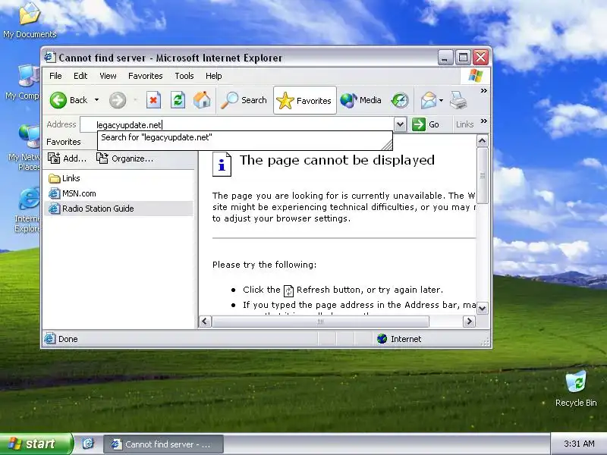Click inside the Address text field
Image resolution: width=607 pixels, height=455 pixels.
point(237,124)
